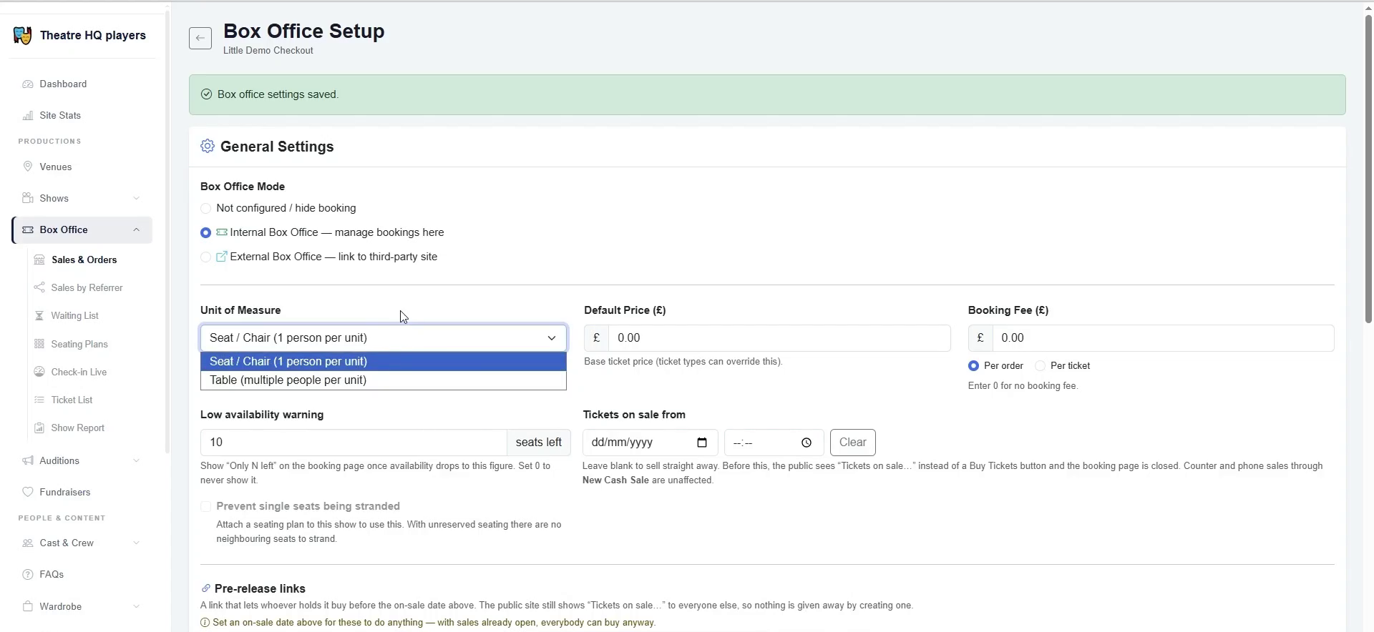The width and height of the screenshot is (1374, 632).
Task: Collapse the Box Office menu chevron
Action: (136, 229)
